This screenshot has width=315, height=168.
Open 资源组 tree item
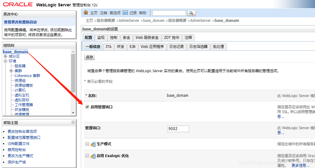20,81
